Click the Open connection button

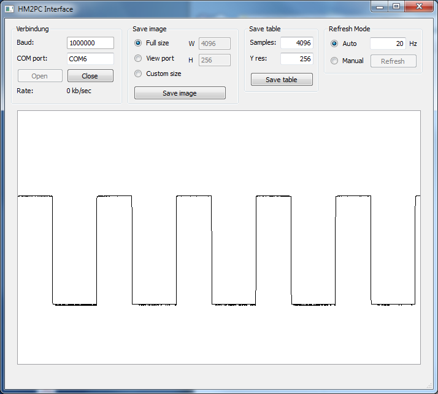pyautogui.click(x=40, y=76)
